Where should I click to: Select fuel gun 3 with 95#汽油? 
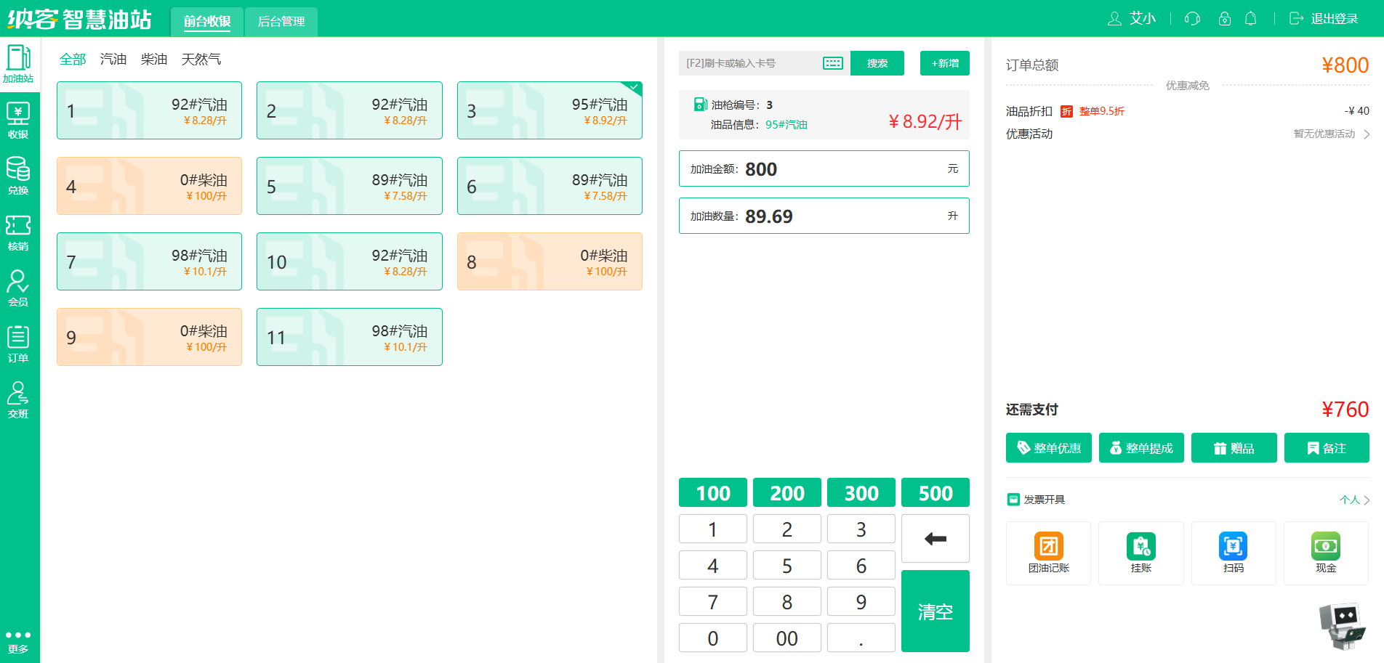click(550, 110)
